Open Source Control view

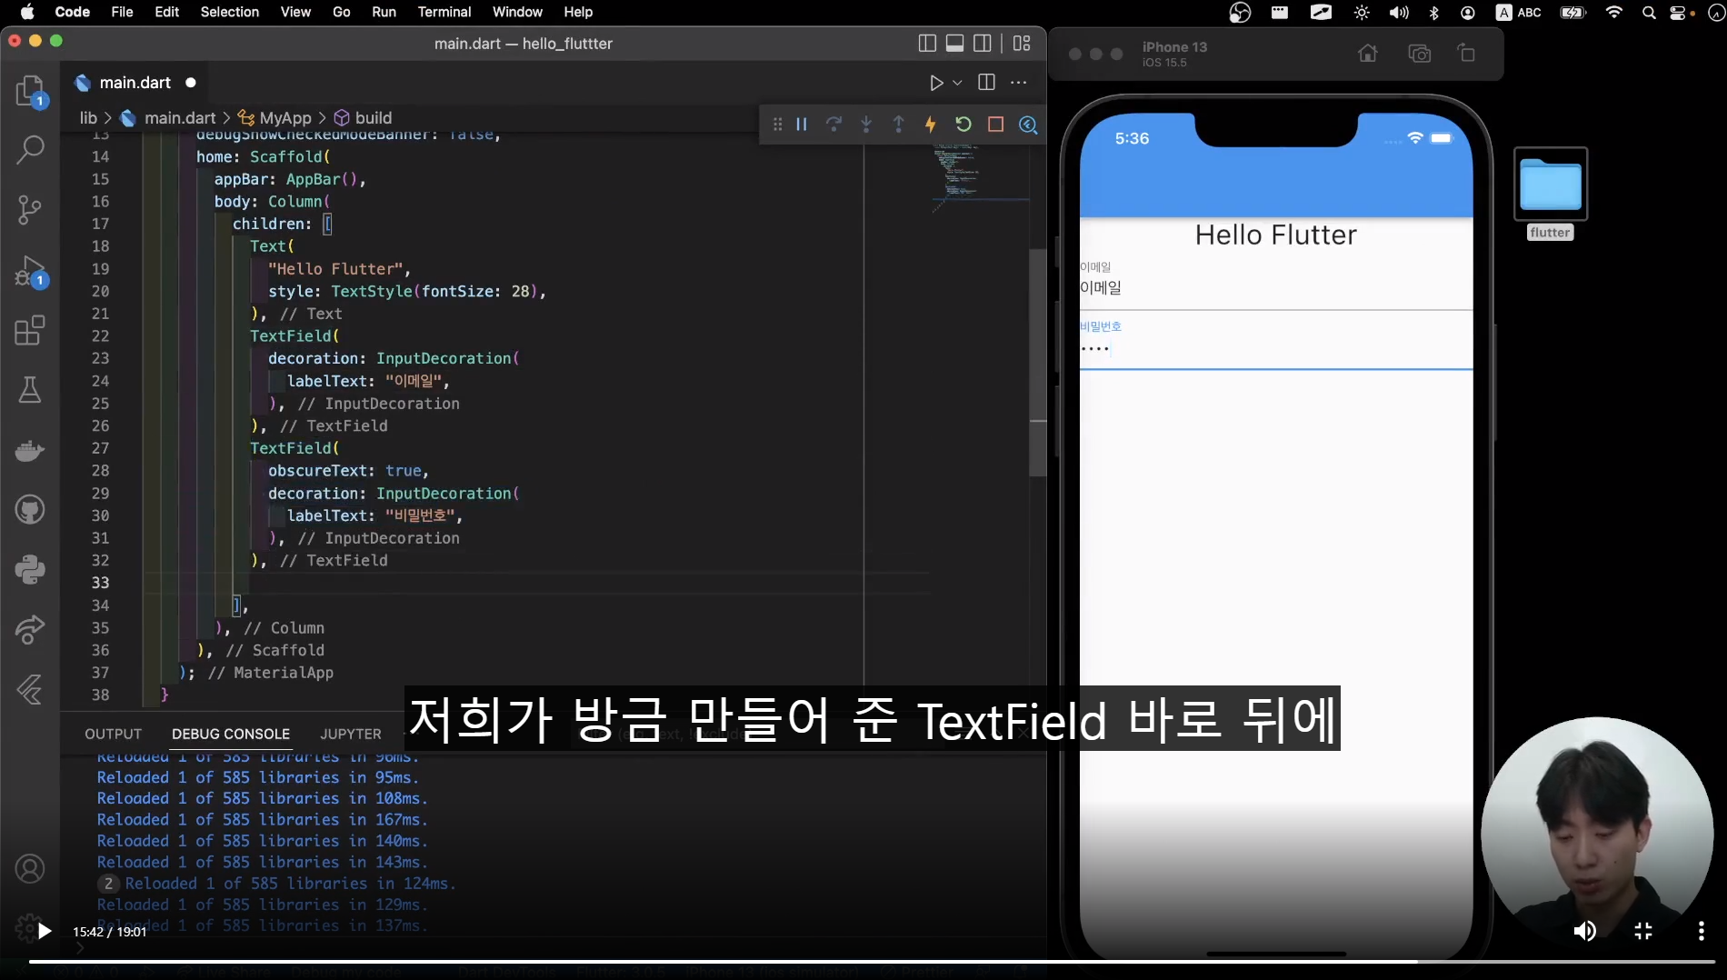30,210
